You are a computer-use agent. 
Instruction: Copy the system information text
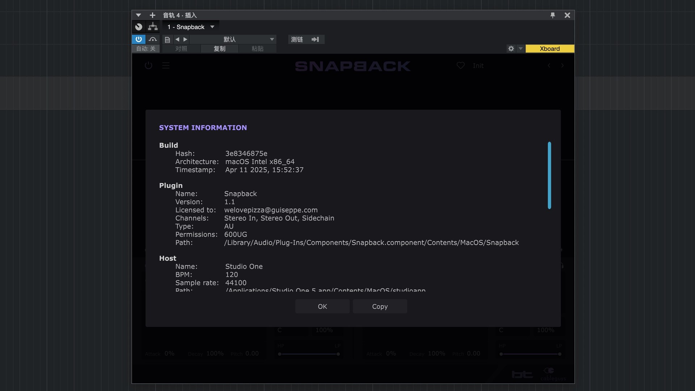(380, 306)
